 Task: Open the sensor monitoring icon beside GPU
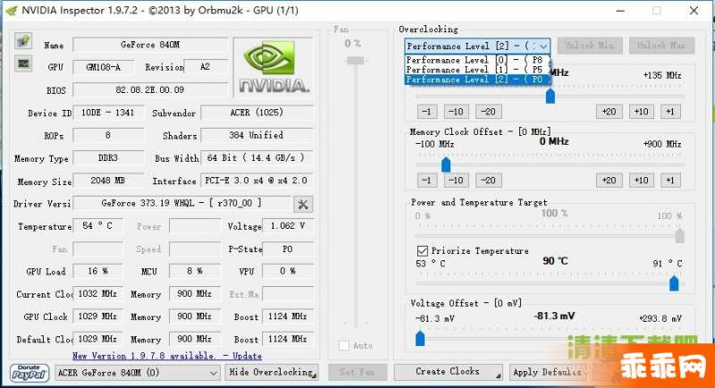coord(23,63)
